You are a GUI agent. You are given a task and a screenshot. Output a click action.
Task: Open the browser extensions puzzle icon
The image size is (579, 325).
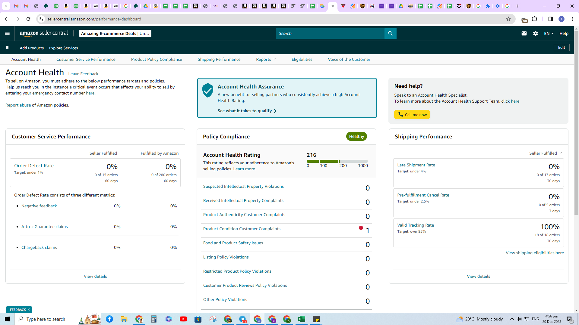pos(535,19)
